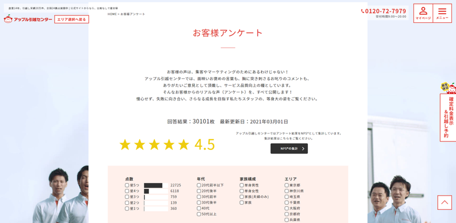The height and width of the screenshot is (223, 456).
Task: Check the 大阪府 area checkbox
Action: point(287,208)
